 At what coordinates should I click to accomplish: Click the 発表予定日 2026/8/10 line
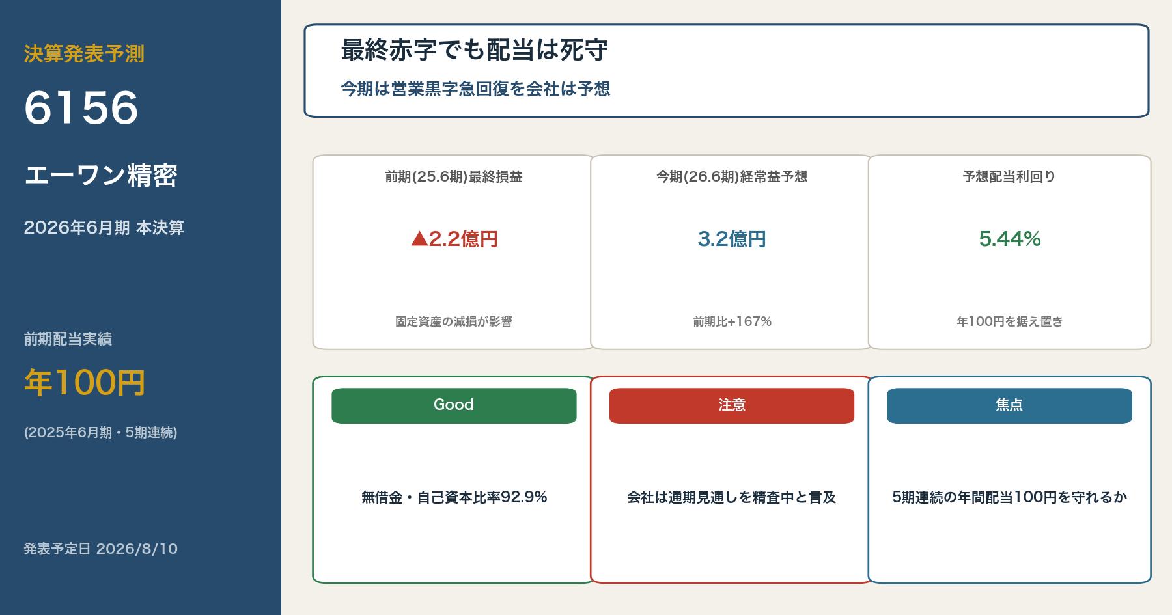(x=101, y=549)
